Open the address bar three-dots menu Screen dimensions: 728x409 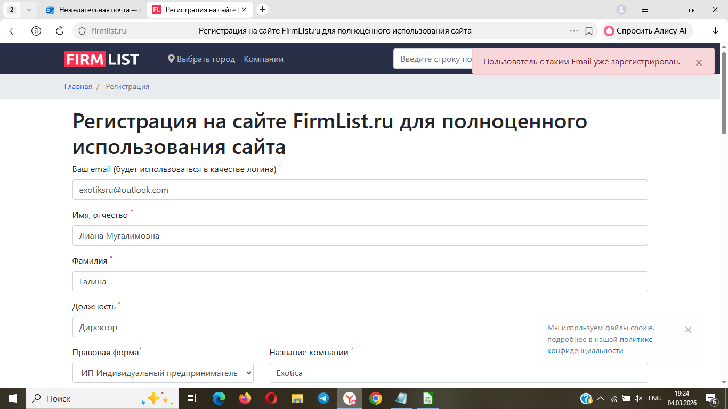coord(574,31)
